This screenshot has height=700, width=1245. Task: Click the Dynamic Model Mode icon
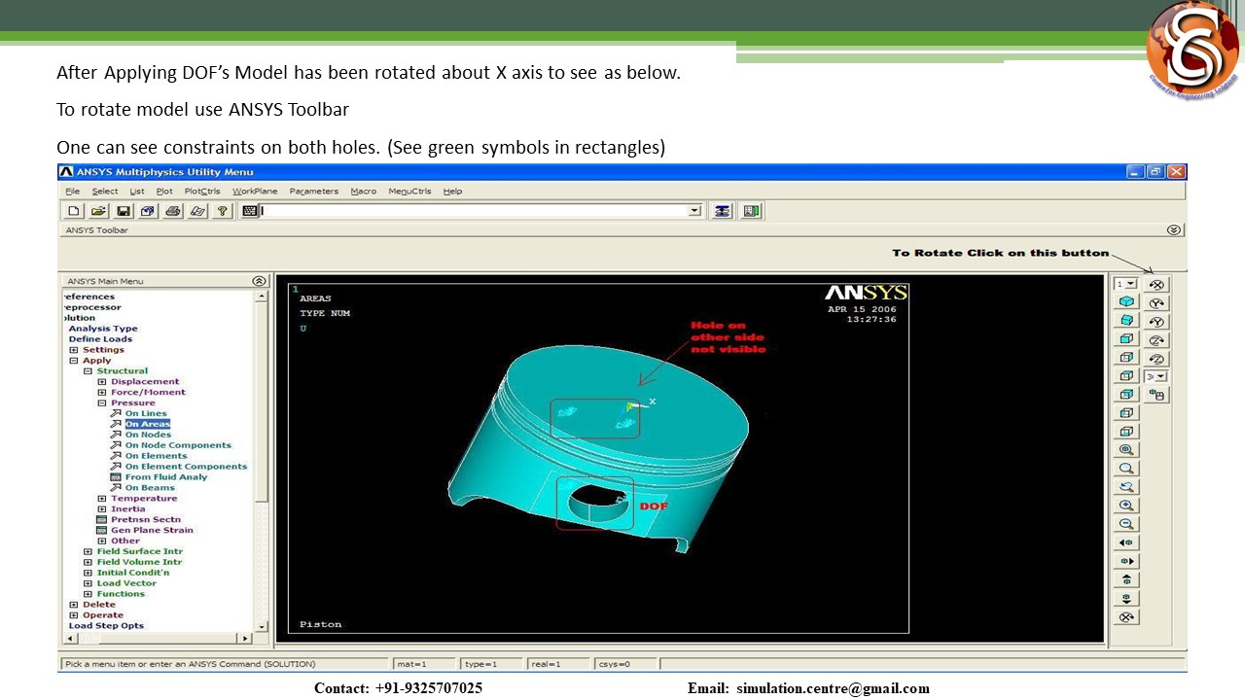point(1156,395)
